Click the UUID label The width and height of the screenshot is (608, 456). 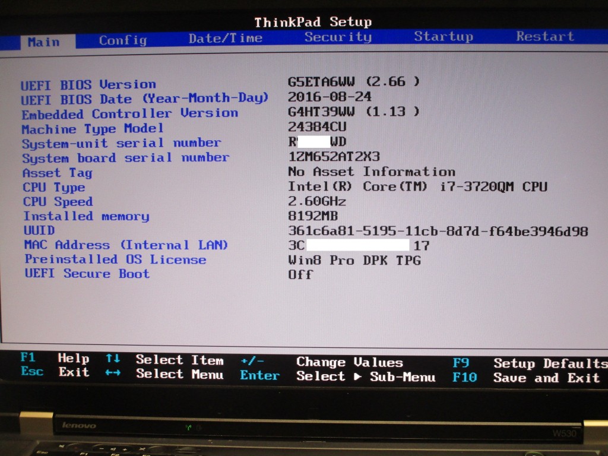(39, 230)
